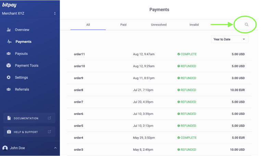Image resolution: width=263 pixels, height=156 pixels.
Task: Open order5 payment row
Action: 159,126
